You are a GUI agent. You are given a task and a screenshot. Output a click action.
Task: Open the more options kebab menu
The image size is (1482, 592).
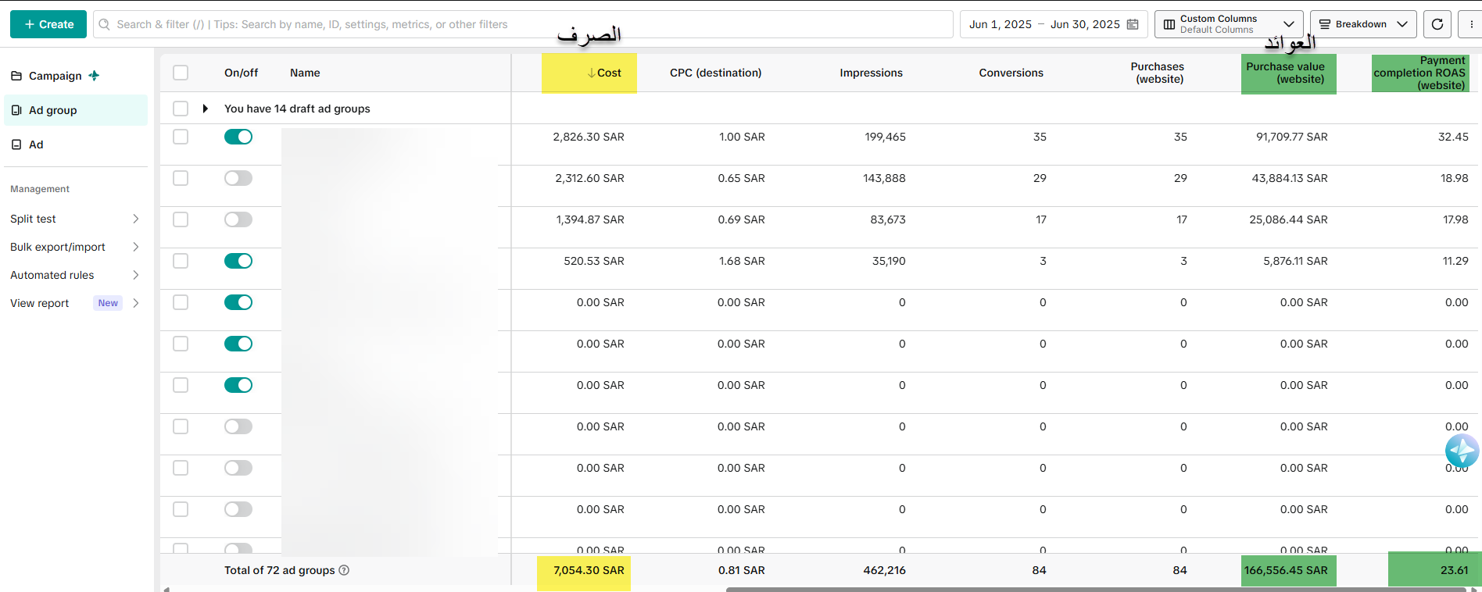click(x=1471, y=24)
